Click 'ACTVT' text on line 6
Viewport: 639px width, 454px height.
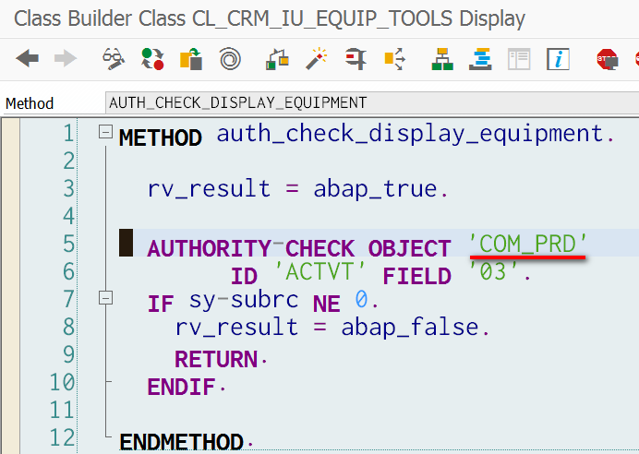[320, 272]
